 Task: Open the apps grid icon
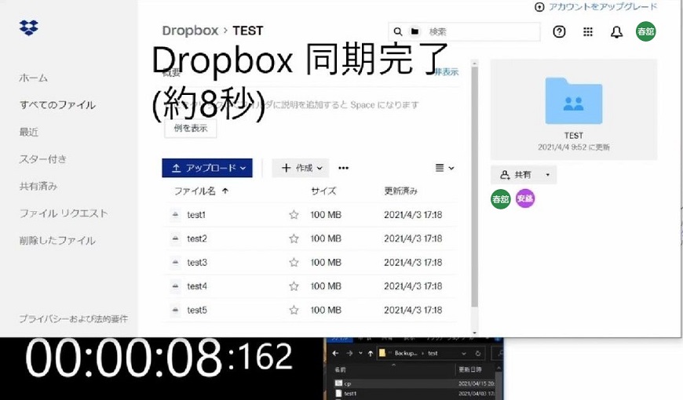click(588, 32)
